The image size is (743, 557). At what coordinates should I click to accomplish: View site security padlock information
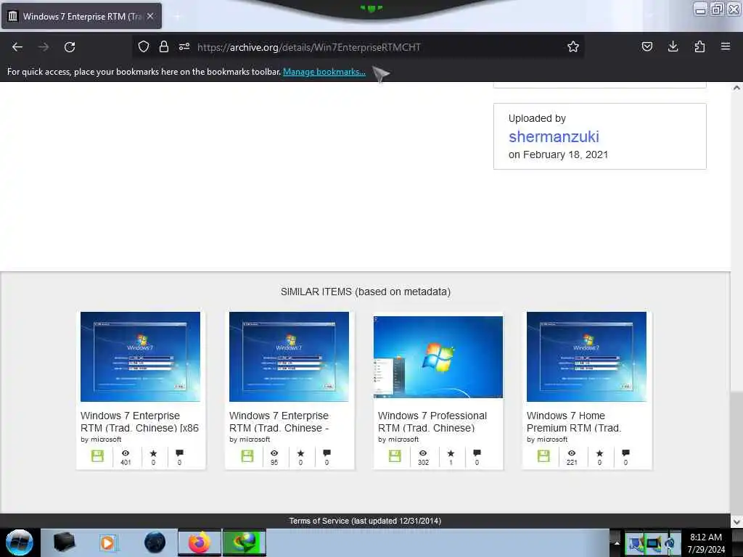click(164, 46)
